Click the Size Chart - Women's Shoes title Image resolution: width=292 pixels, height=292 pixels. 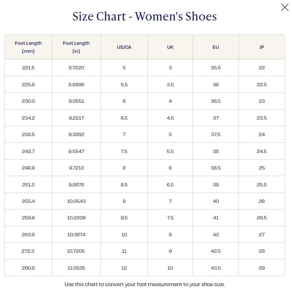145,17
